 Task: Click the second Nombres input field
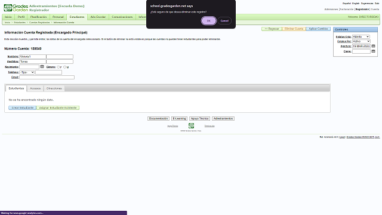[60, 57]
